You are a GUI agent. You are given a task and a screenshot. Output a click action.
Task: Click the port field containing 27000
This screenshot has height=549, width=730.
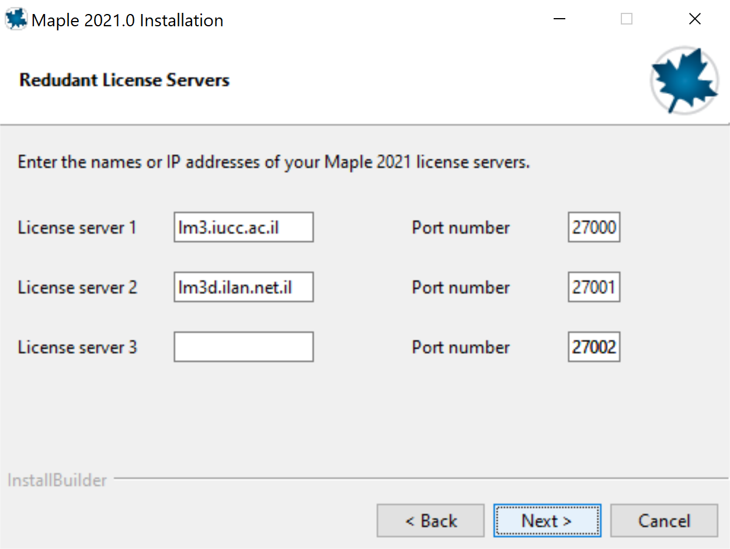(x=593, y=227)
